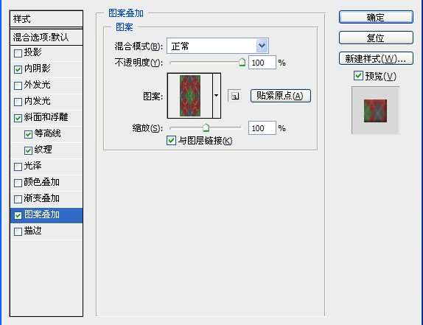Click the 缩放 slider handle
423x325 pixels.
(206, 127)
